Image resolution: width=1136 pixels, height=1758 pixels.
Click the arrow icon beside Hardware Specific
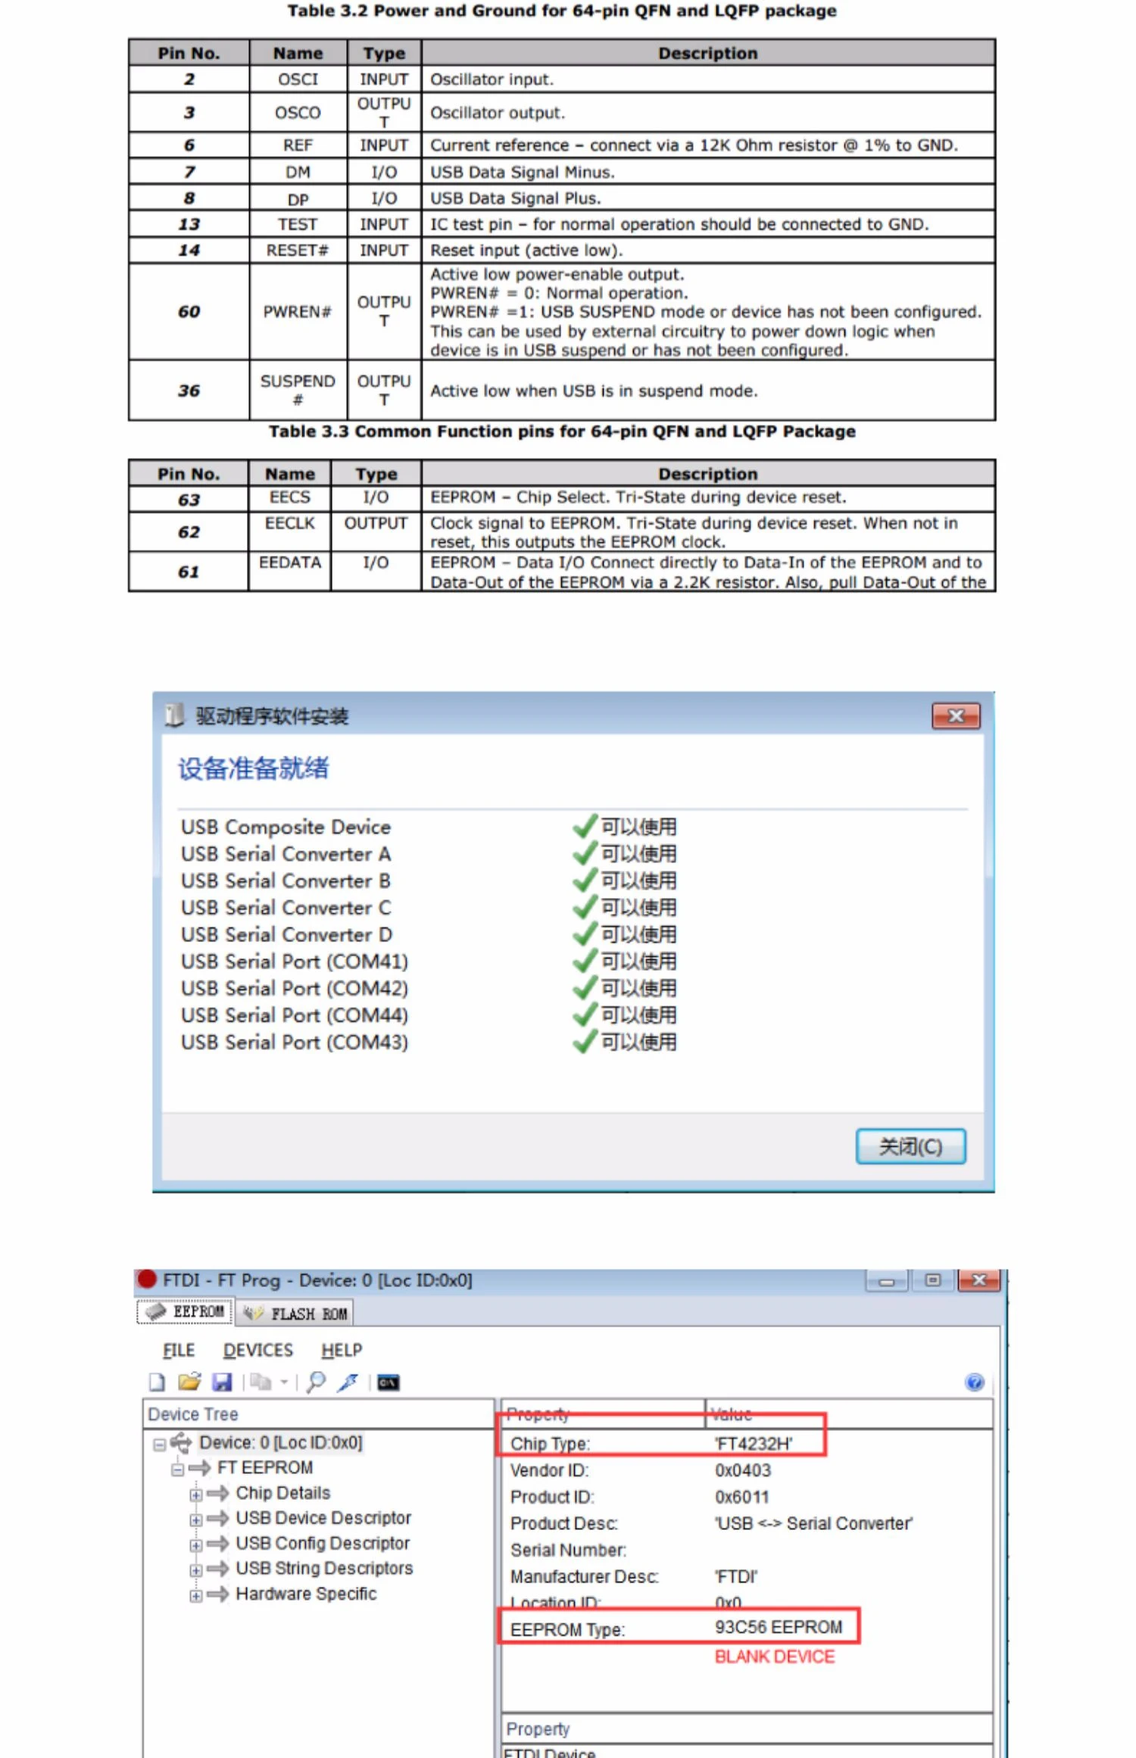tap(218, 1594)
